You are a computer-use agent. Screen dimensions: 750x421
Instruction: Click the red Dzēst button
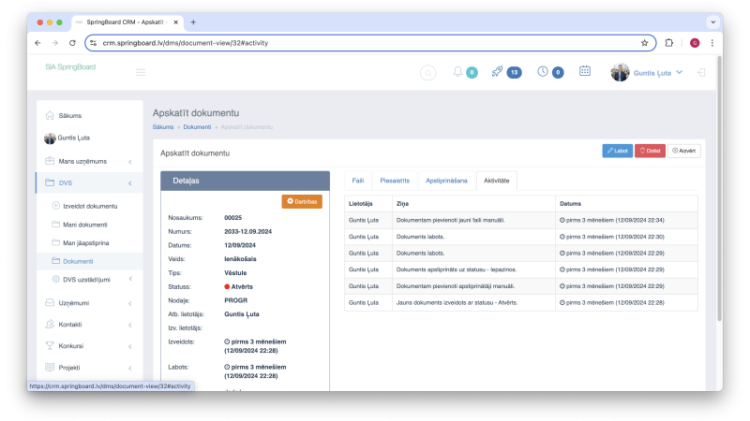(x=650, y=151)
